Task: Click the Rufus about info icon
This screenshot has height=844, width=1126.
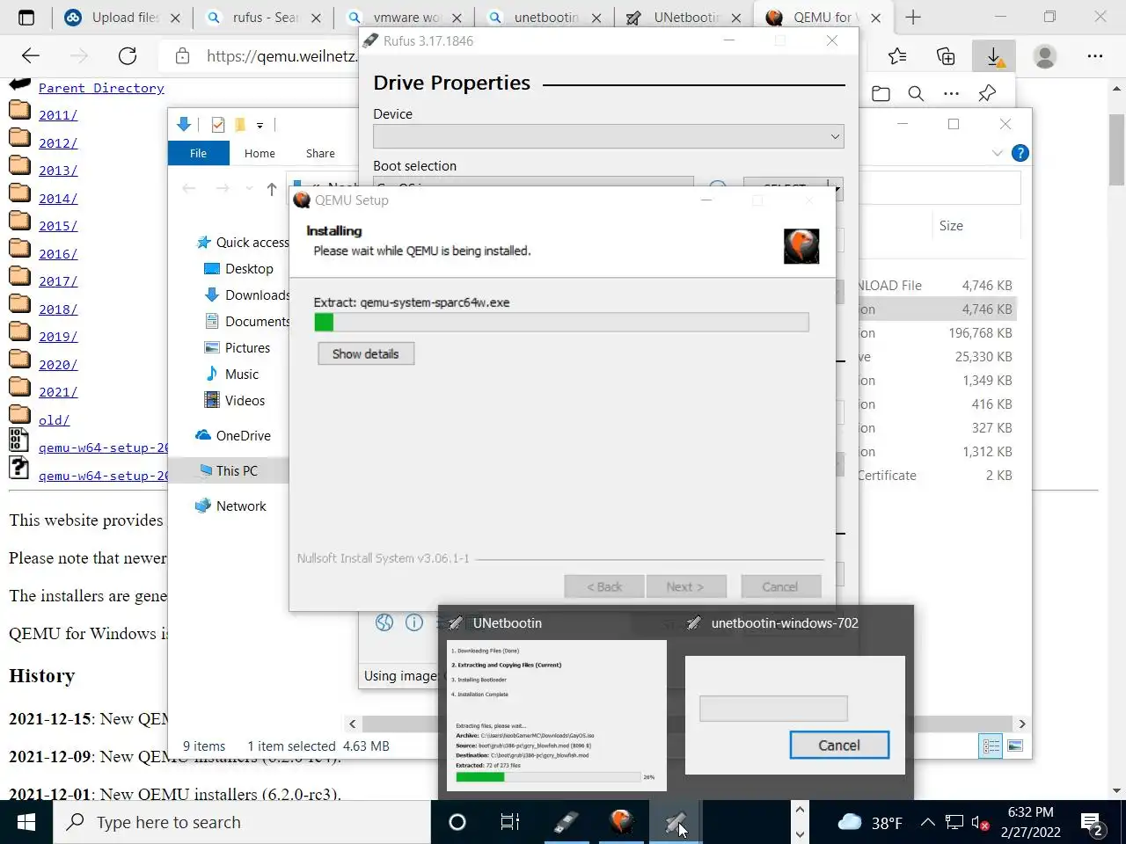Action: point(414,622)
